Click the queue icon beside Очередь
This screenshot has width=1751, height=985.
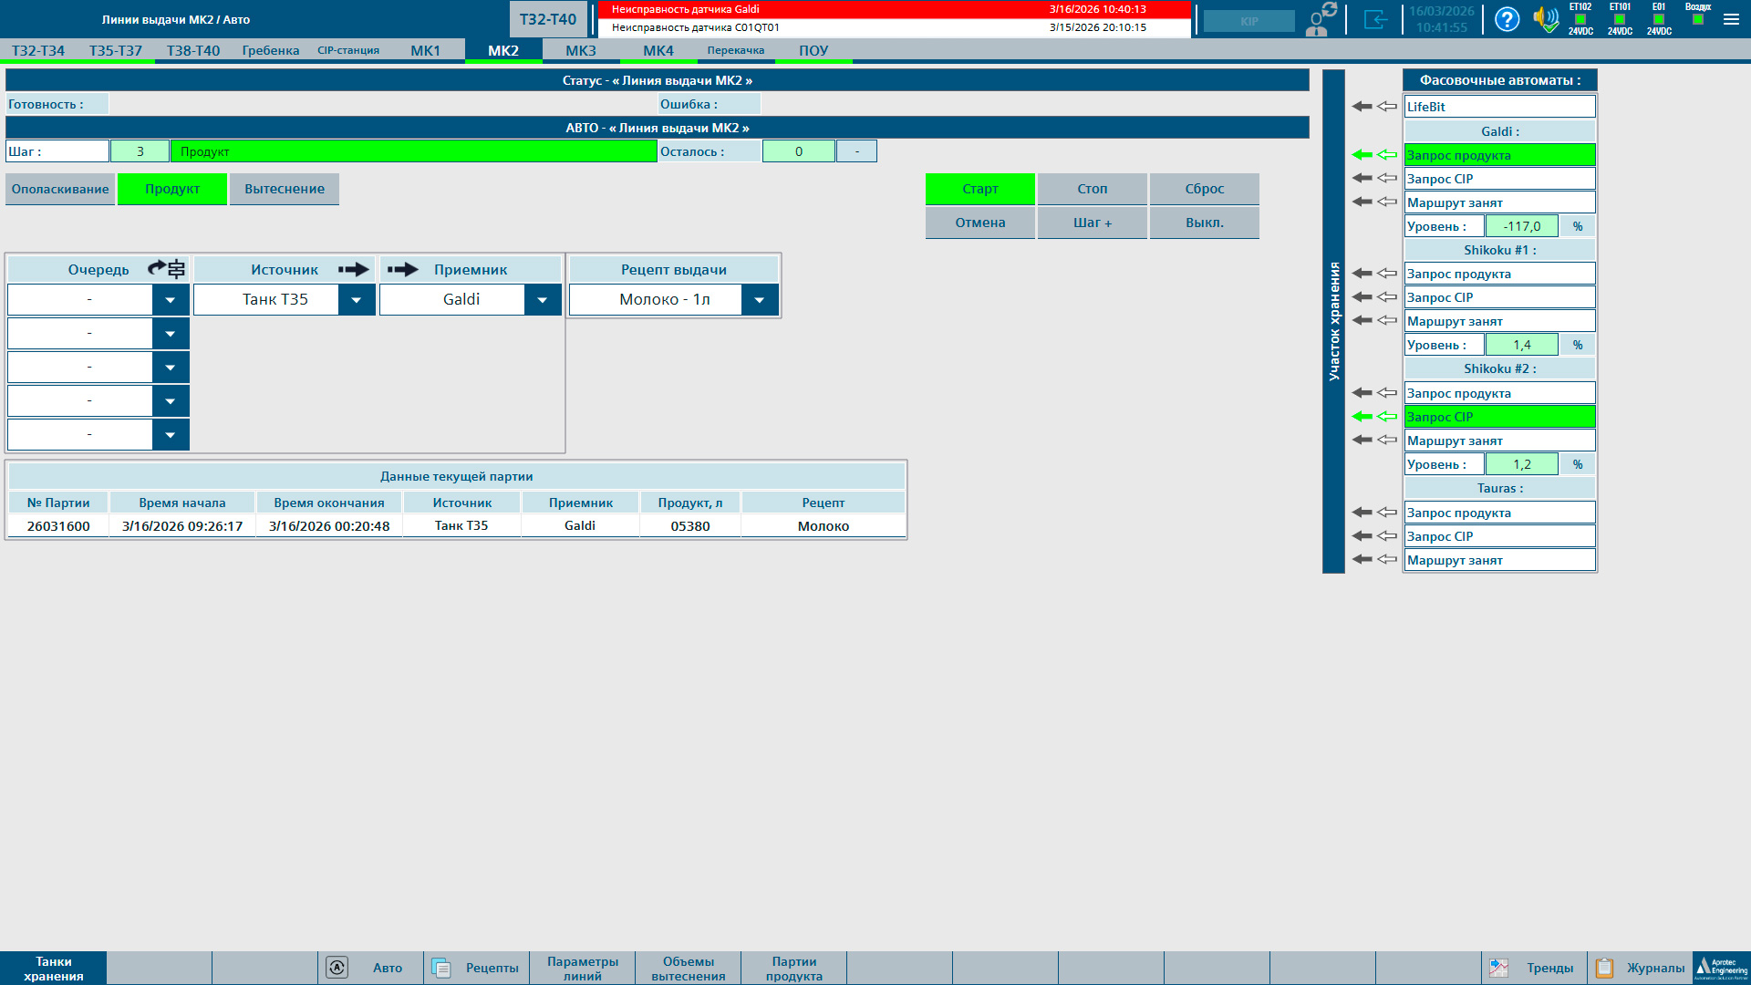167,269
